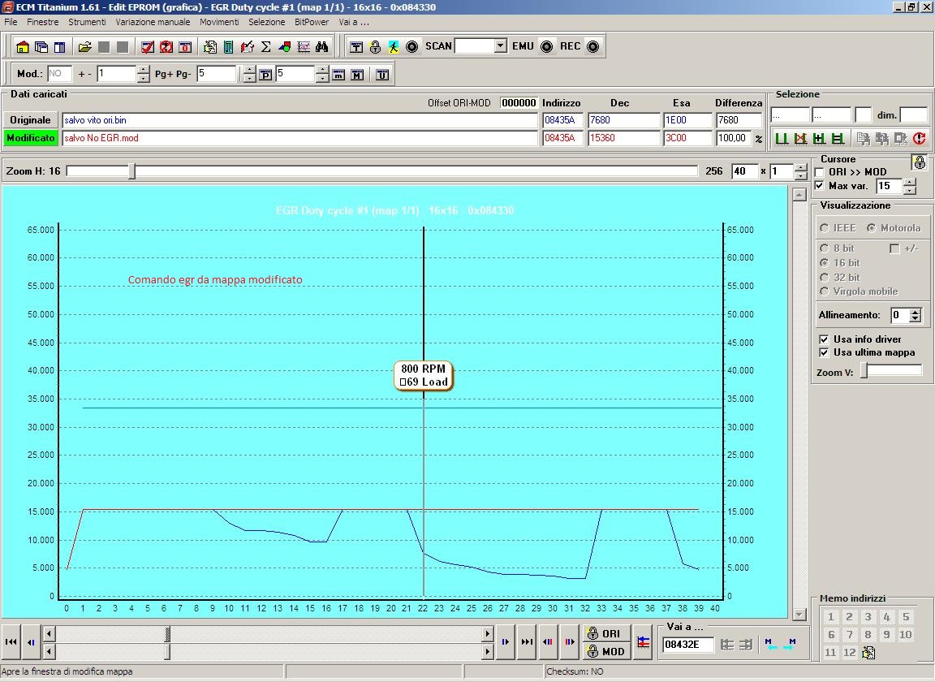Click the running man icon
The height and width of the screenshot is (682, 935).
pyautogui.click(x=394, y=46)
